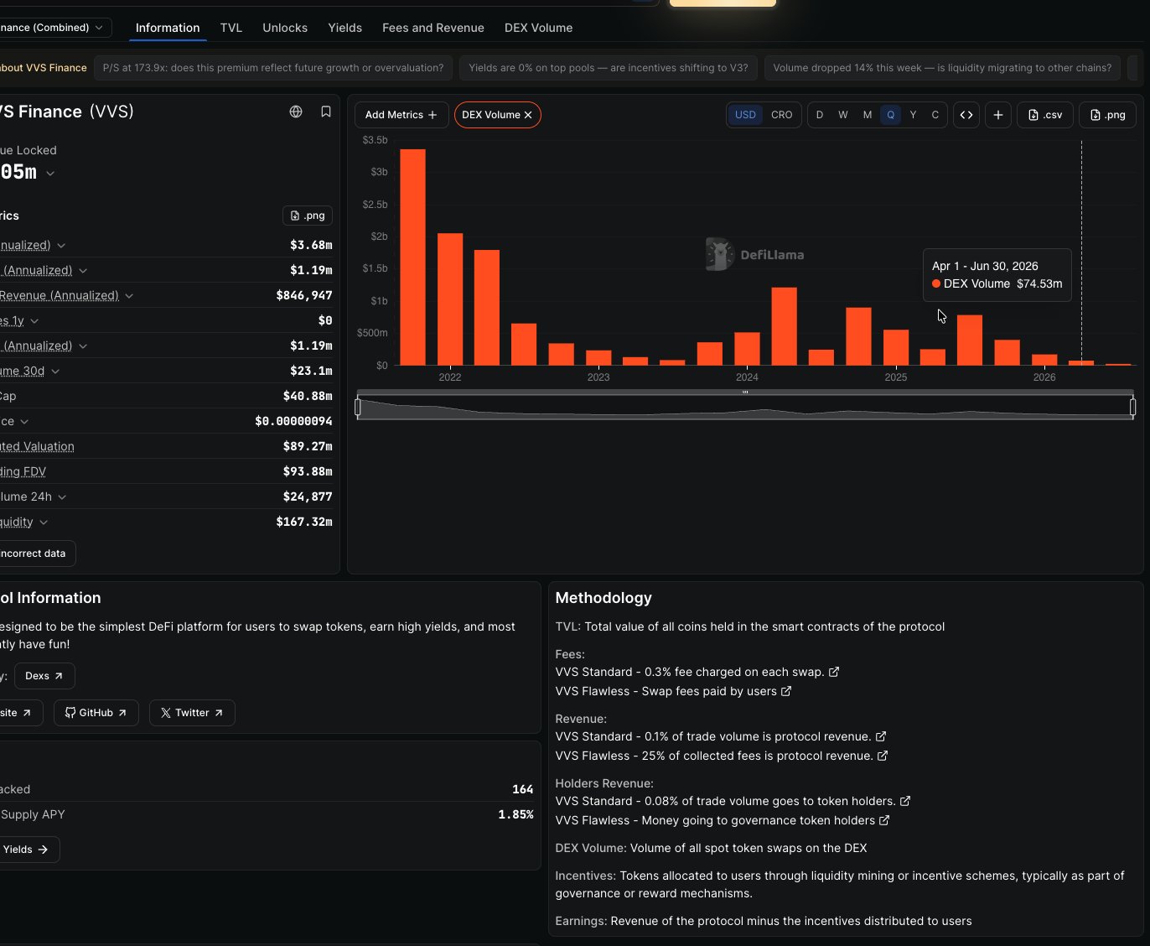Switch to the Fees and Revenue tab
This screenshot has width=1150, height=946.
pyautogui.click(x=433, y=28)
